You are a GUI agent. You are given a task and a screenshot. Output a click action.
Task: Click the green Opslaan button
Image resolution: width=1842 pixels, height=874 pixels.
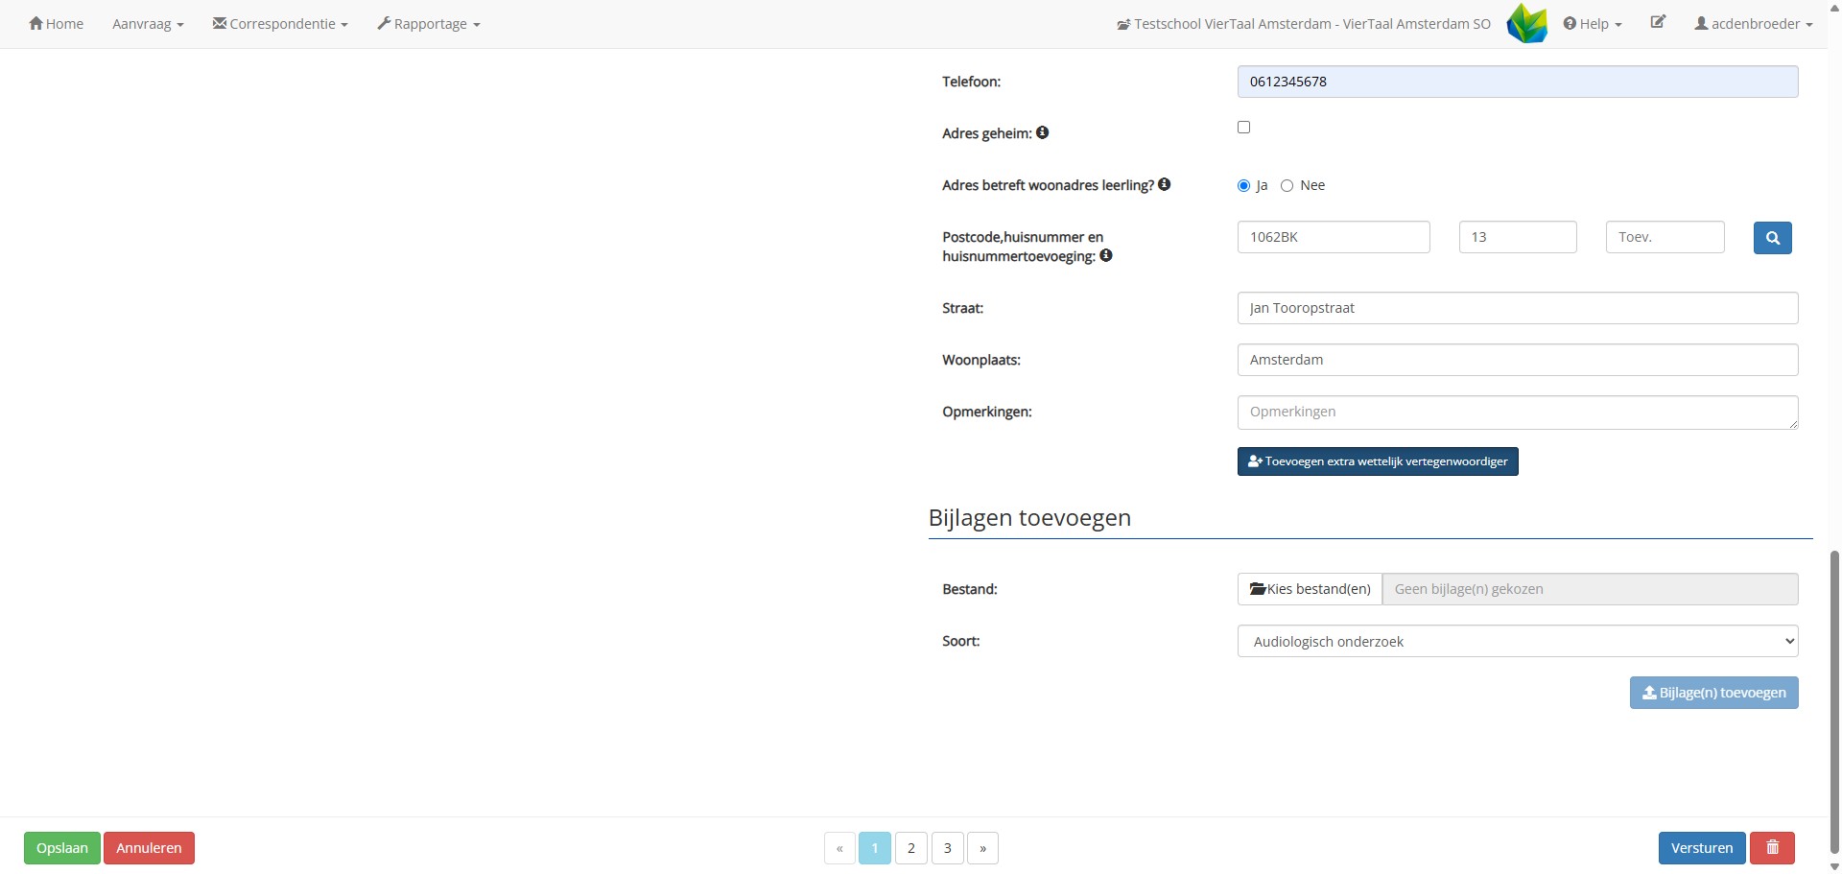[62, 848]
